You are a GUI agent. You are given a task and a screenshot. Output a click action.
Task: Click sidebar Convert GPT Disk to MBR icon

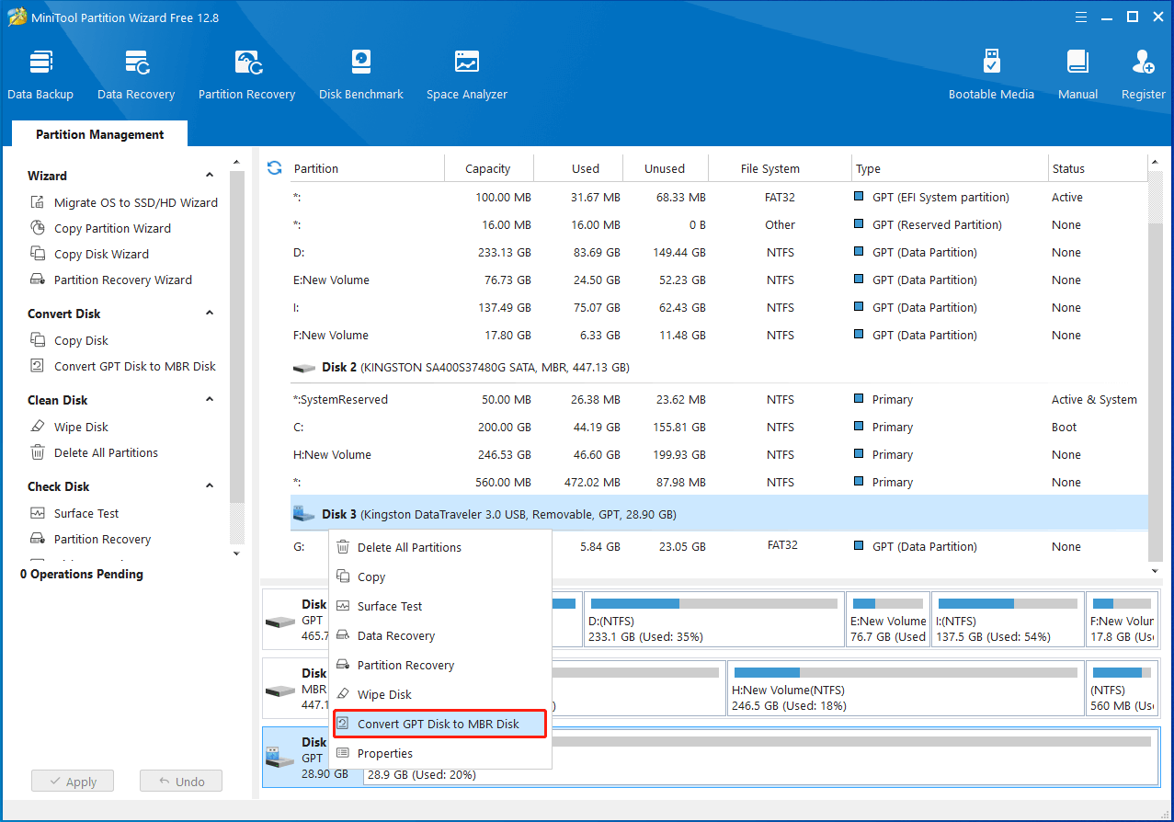tap(38, 366)
